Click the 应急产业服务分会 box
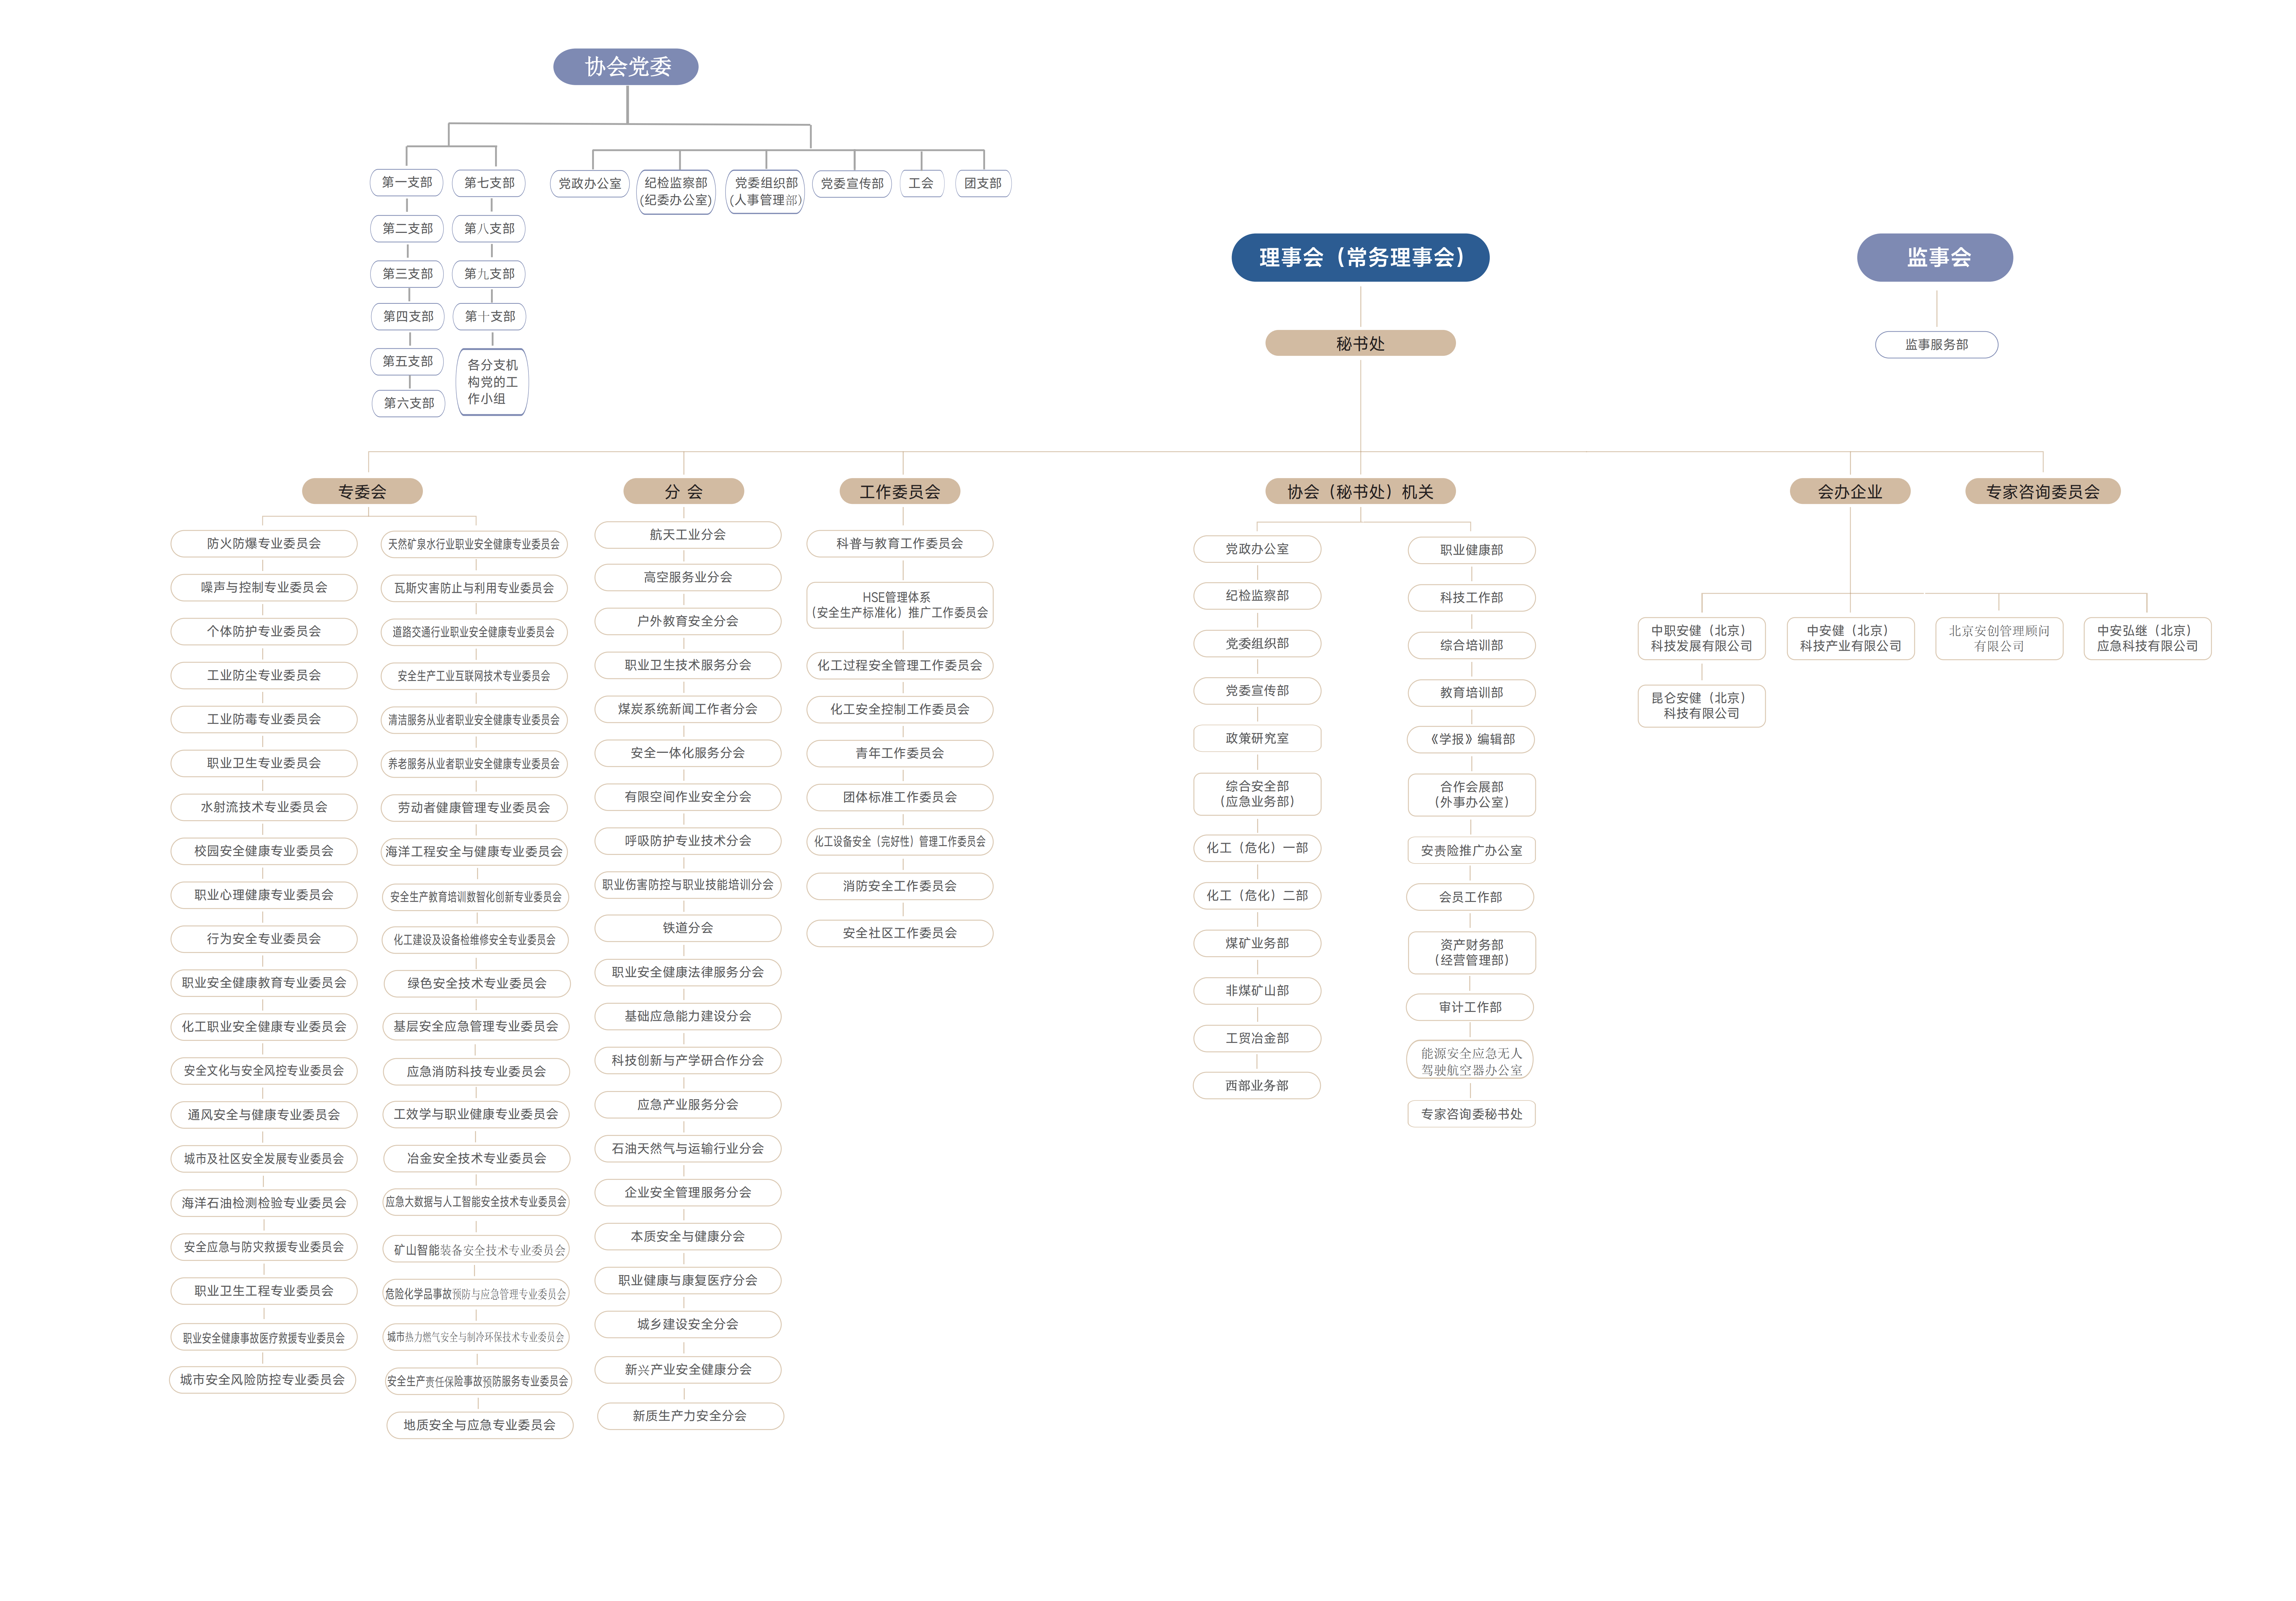Image resolution: width=2296 pixels, height=1601 pixels. 688,1105
